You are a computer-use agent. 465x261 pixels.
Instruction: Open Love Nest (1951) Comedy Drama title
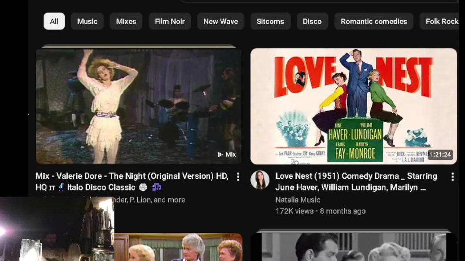coord(356,182)
